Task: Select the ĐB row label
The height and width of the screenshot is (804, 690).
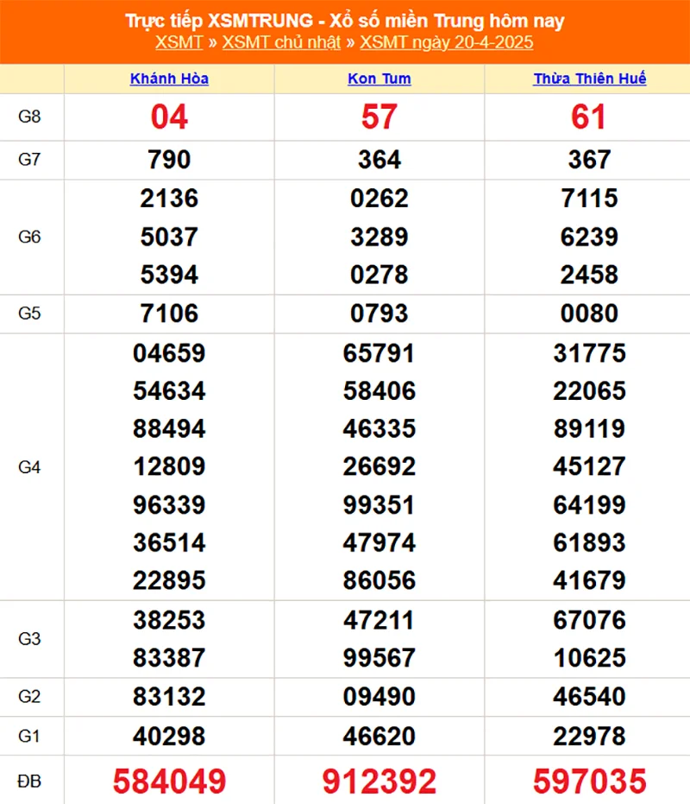Action: click(x=29, y=781)
